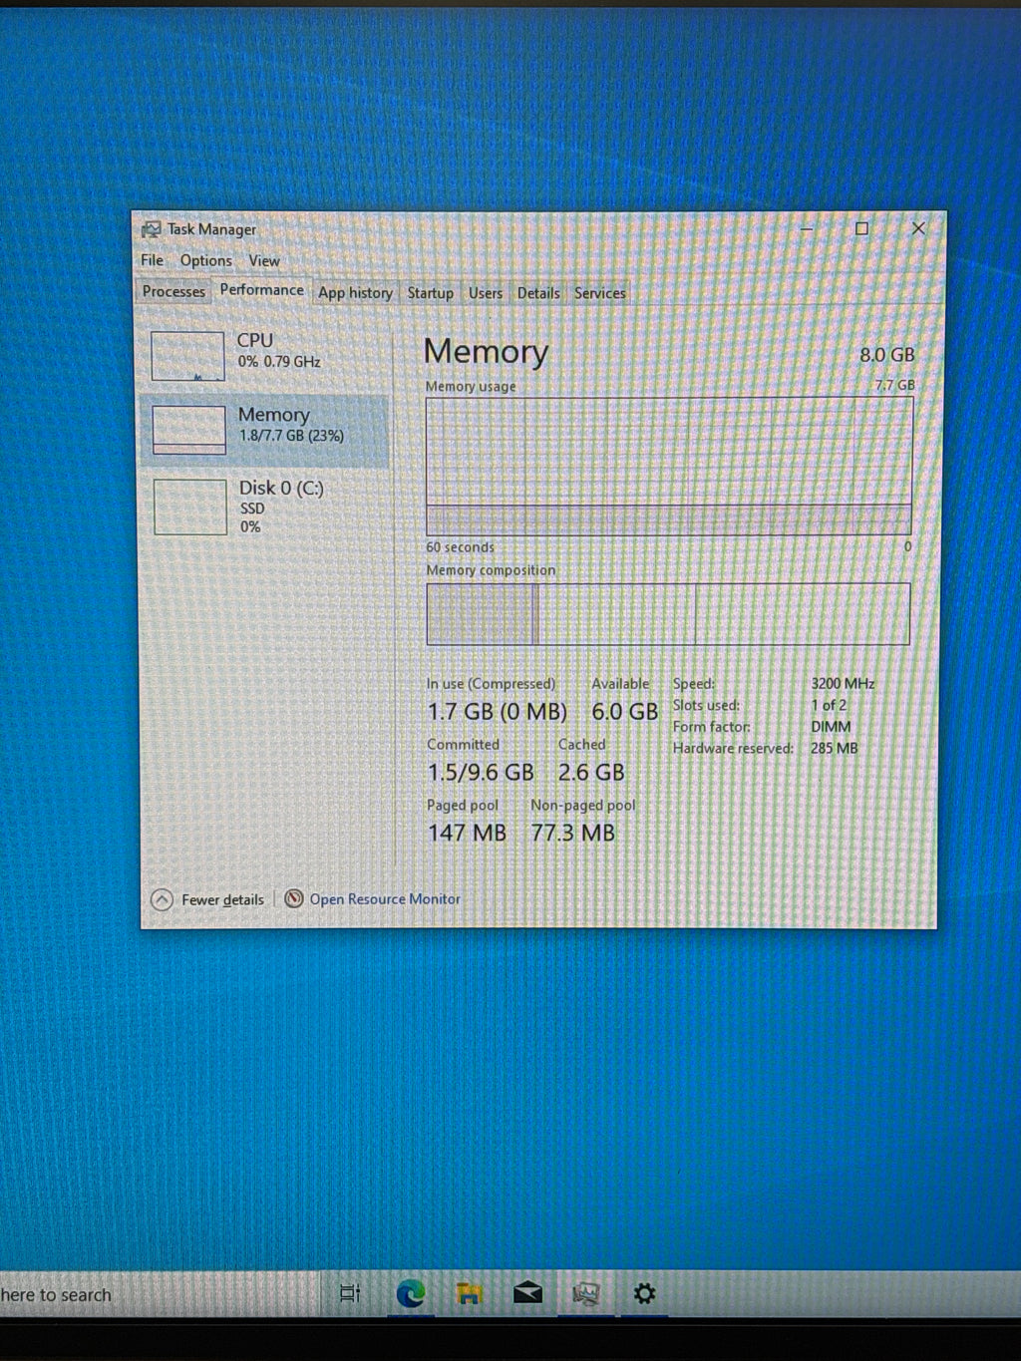This screenshot has width=1021, height=1361.
Task: Click the Task Manager taskbar icon
Action: (586, 1293)
